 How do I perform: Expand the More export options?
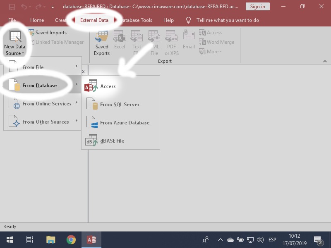(x=210, y=52)
